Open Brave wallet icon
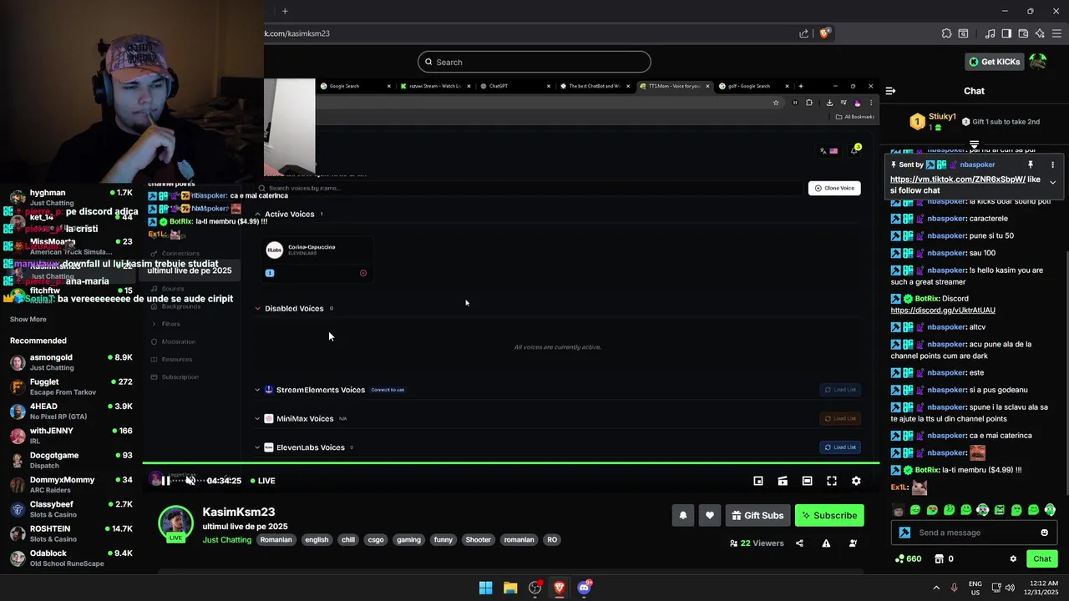The height and width of the screenshot is (601, 1069). pyautogui.click(x=1023, y=33)
